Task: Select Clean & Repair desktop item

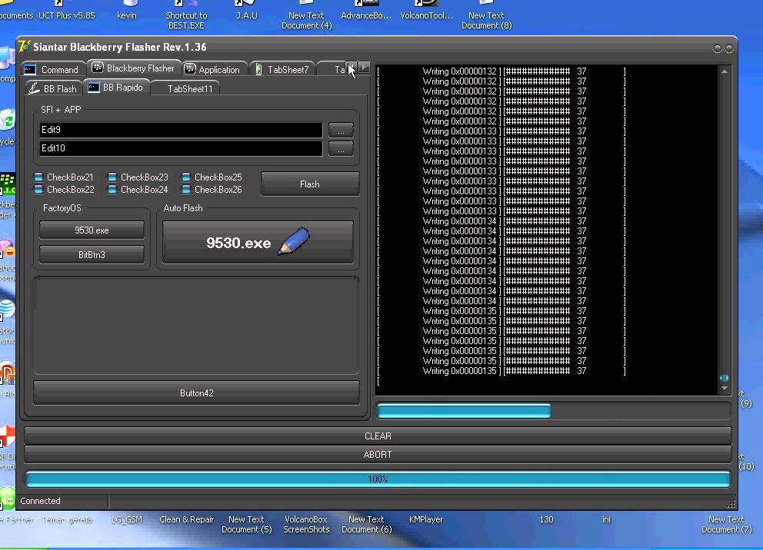Action: (x=187, y=519)
